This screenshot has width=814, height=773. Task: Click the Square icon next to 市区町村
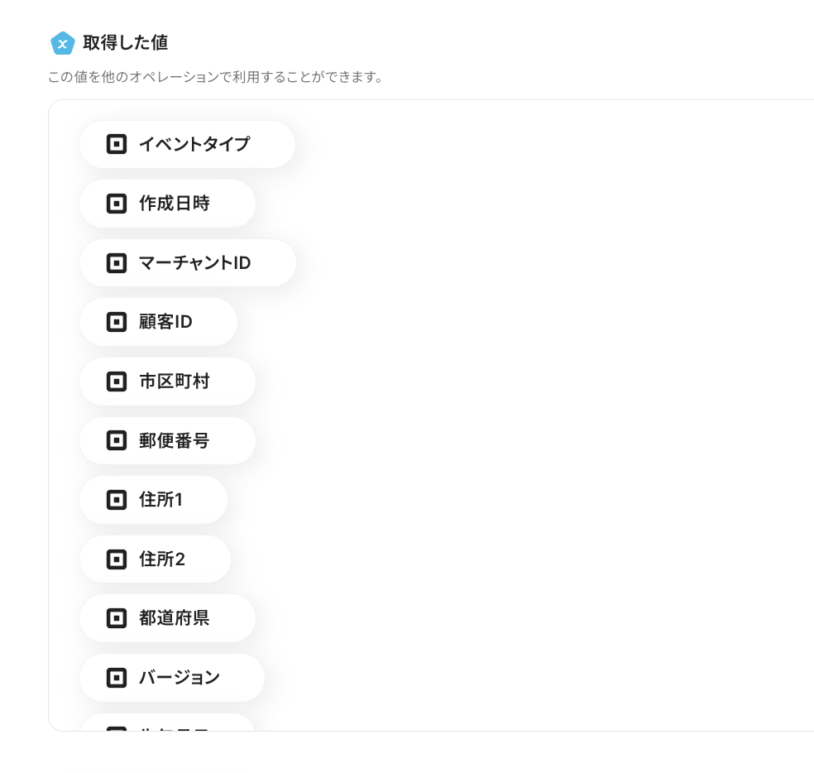pos(117,382)
